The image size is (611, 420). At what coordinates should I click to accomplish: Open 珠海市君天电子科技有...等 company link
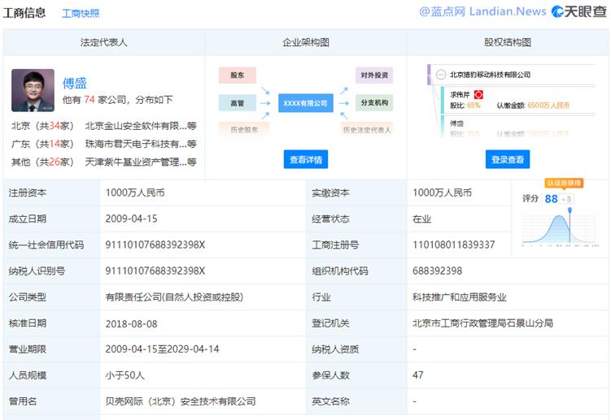click(x=141, y=144)
